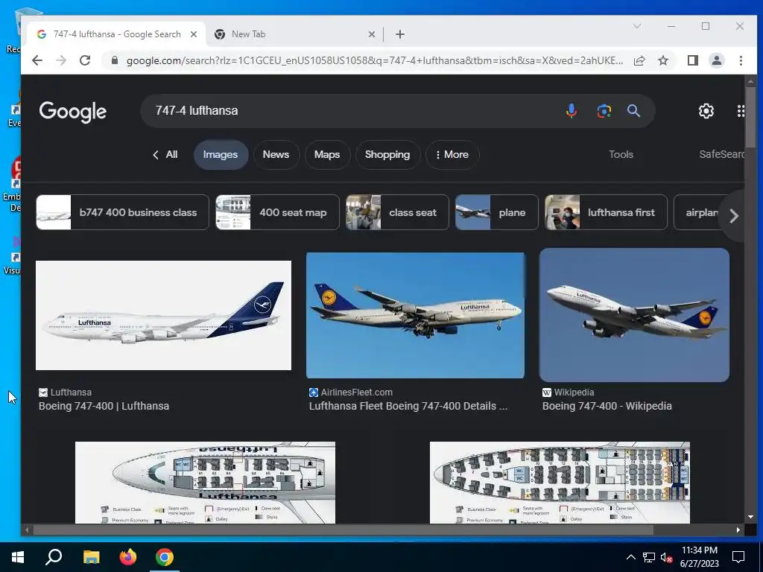Screen dimensions: 763x572
Task: Open the Google apps grid
Action: (741, 111)
